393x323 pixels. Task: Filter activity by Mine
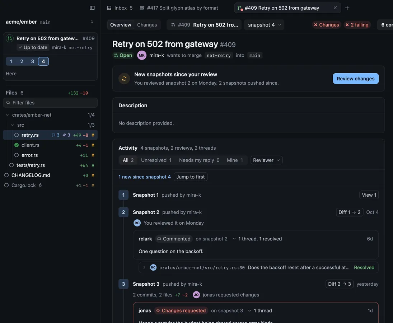click(x=235, y=160)
